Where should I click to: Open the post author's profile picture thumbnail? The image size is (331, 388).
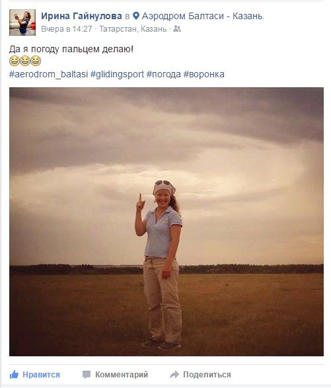coord(22,22)
